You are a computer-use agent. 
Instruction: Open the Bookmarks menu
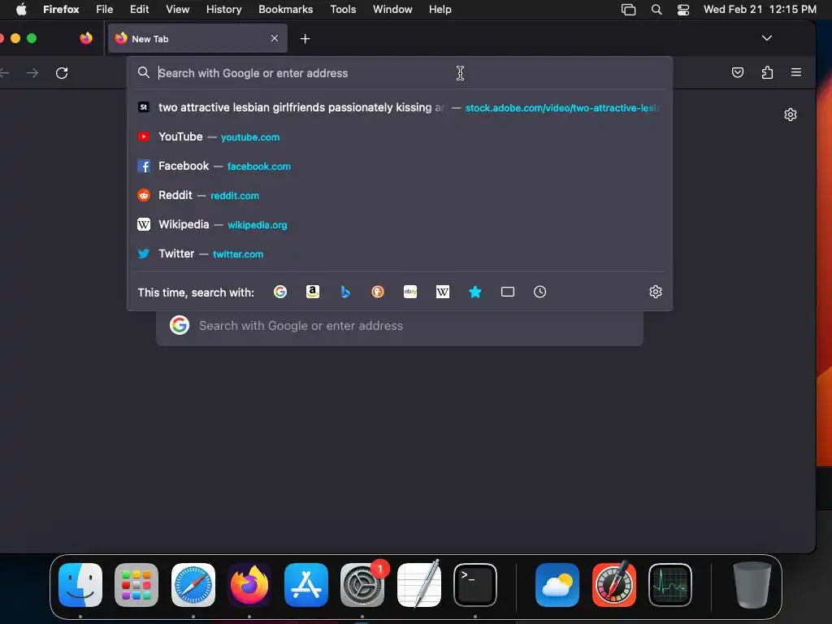(x=285, y=10)
